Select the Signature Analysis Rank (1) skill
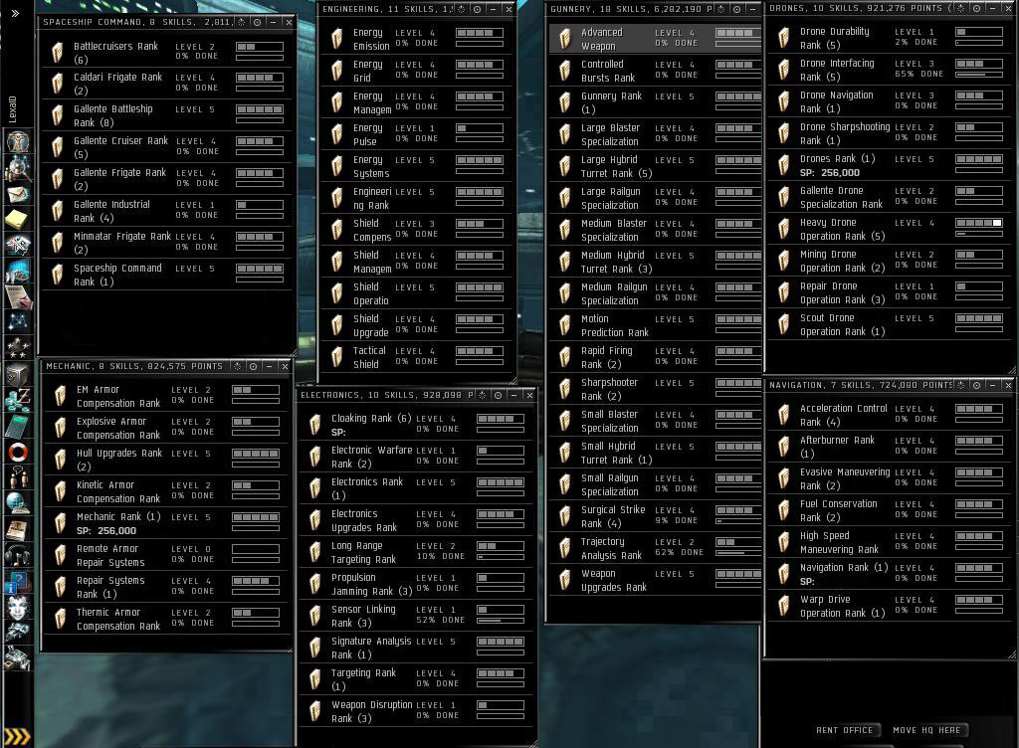This screenshot has width=1019, height=748. pyautogui.click(x=416, y=648)
